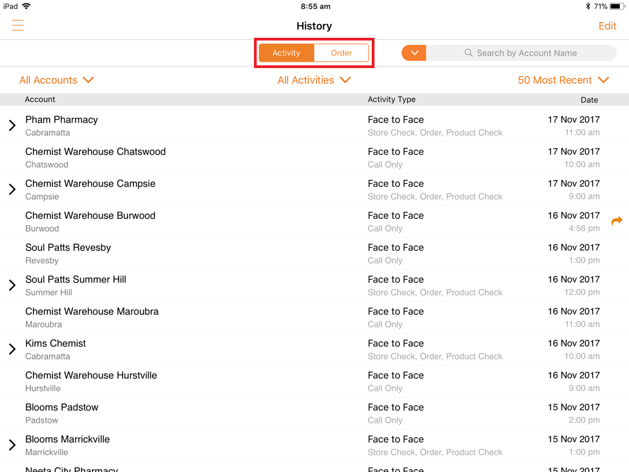The image size is (629, 472).
Task: Open the All Activities filter dropdown
Action: pyautogui.click(x=314, y=80)
